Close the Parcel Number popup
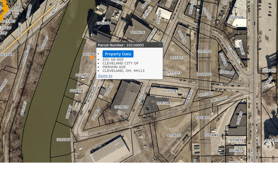Image resolution: width=278 pixels, height=169 pixels. click(x=160, y=45)
